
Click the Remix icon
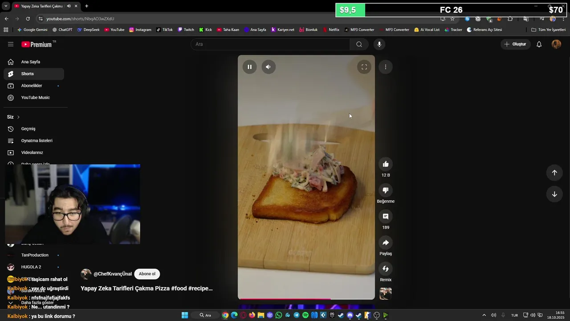click(386, 269)
